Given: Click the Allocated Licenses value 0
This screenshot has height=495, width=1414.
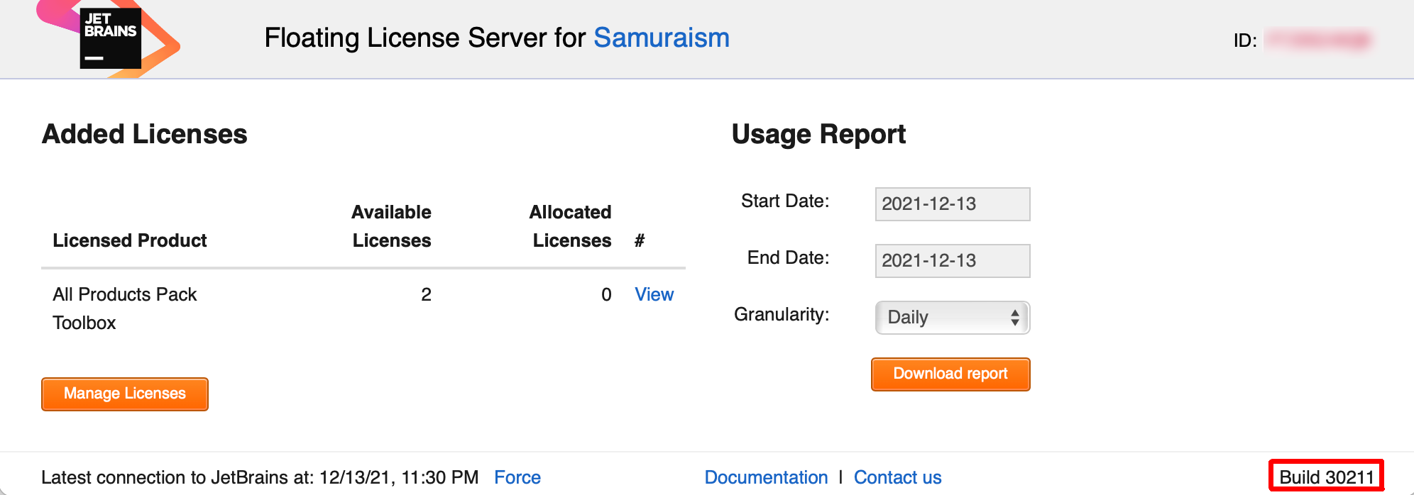Looking at the screenshot, I should tap(606, 294).
